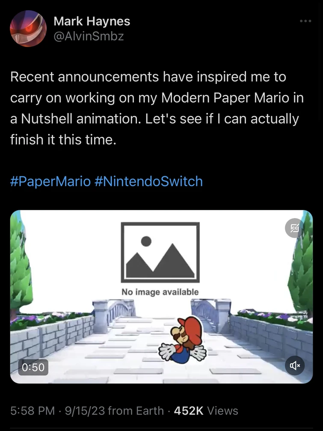Click the 0:50 video duration badge
The image size is (323, 431).
coord(33,366)
